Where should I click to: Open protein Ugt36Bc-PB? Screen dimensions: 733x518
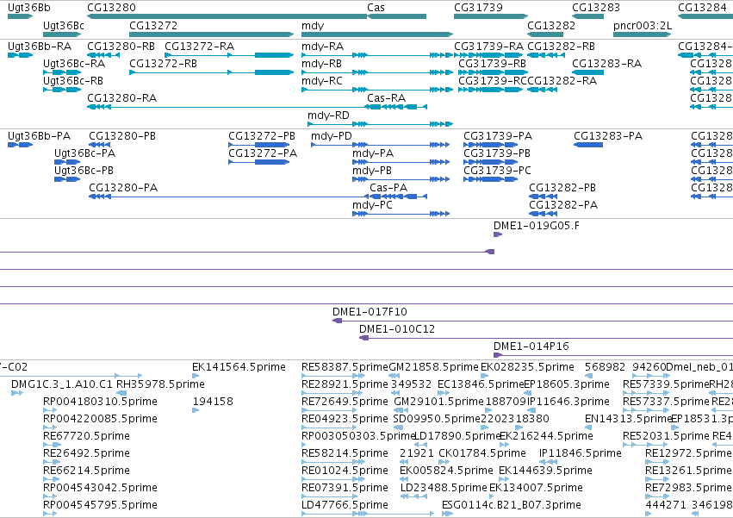(67, 179)
